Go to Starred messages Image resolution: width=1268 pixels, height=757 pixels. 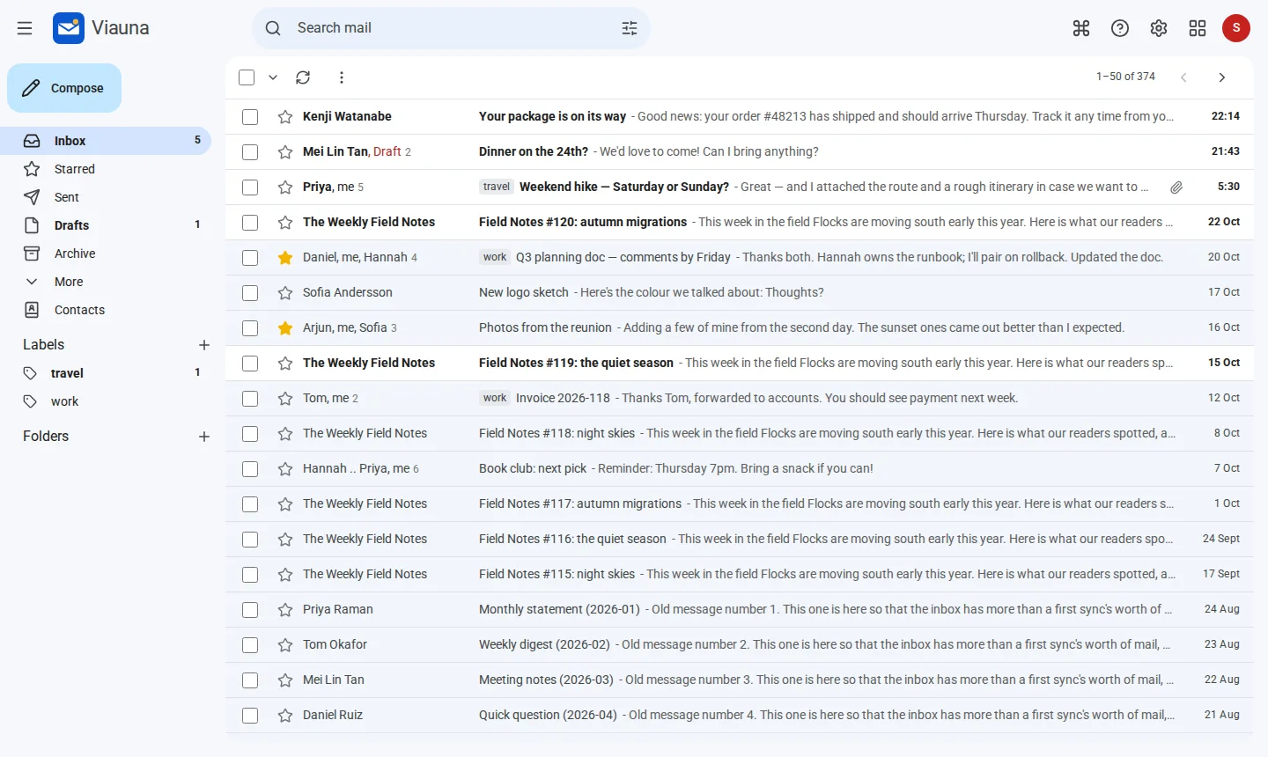coord(106,169)
